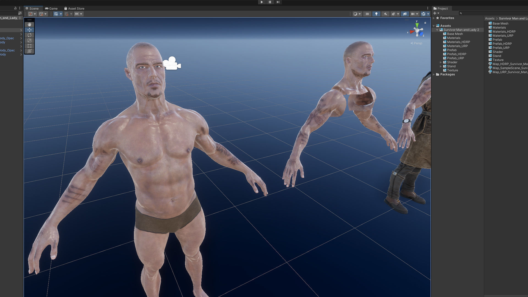
Task: Click the snap increment ruler icon
Action: [77, 14]
